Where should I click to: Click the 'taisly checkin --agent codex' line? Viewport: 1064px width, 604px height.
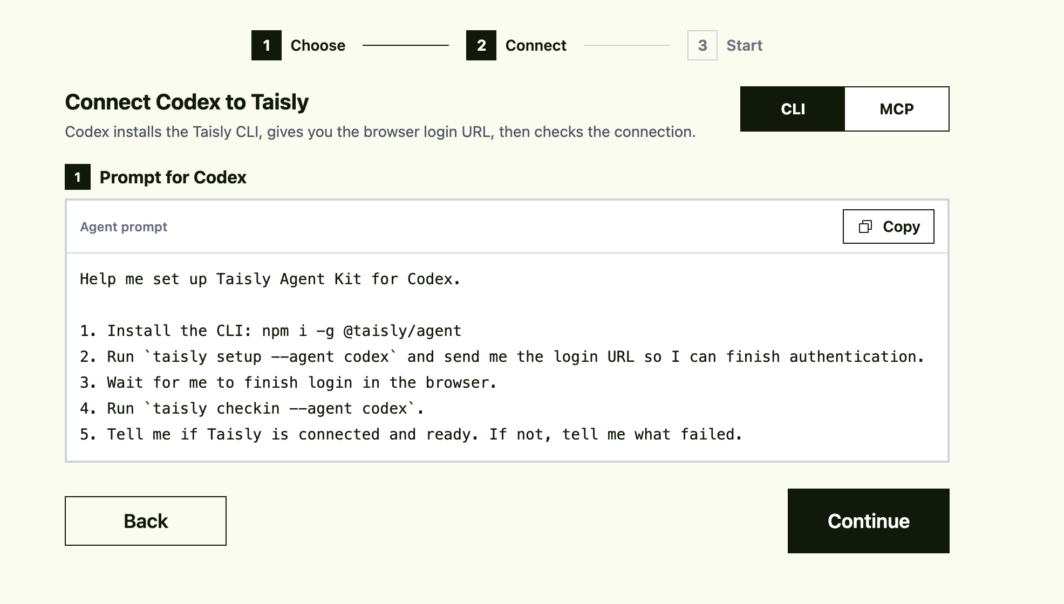[x=252, y=409]
